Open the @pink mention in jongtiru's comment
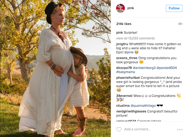This screenshot has width=188, height=137. [x=129, y=52]
